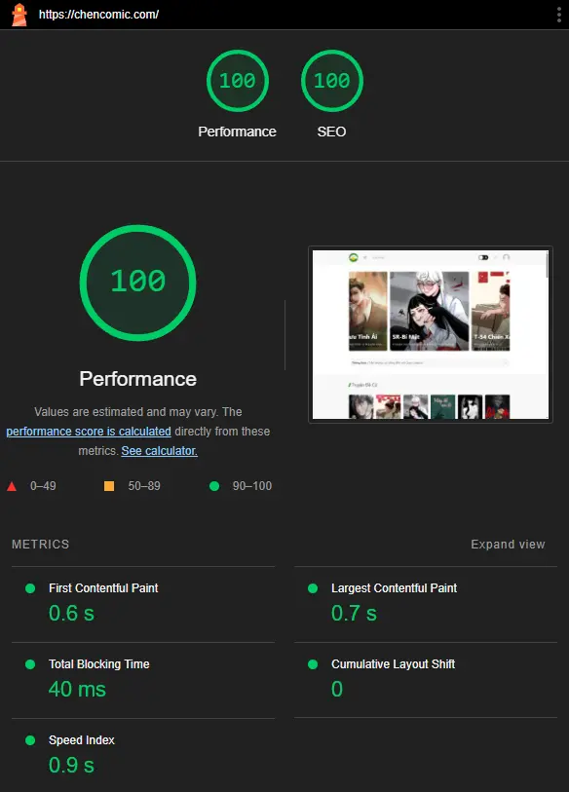Click the small Performance score gauge
This screenshot has height=792, width=569.
[x=238, y=81]
